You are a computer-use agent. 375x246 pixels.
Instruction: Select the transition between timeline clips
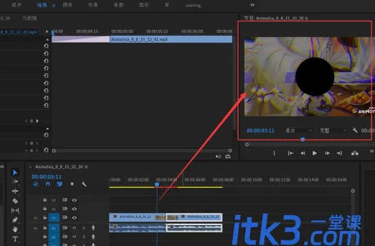(x=167, y=218)
